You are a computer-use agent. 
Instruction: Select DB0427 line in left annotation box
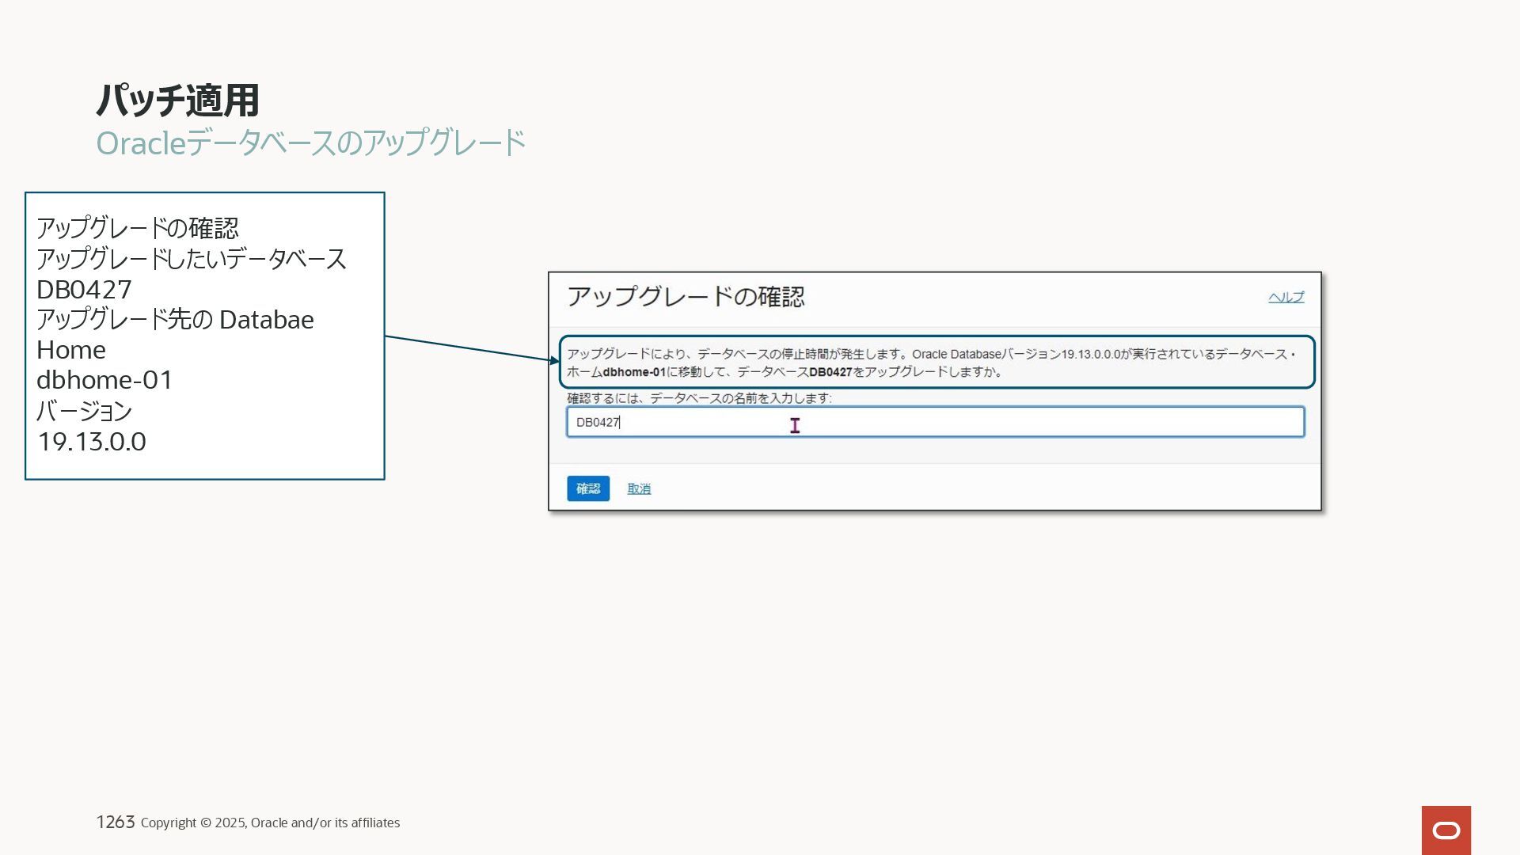tap(84, 289)
